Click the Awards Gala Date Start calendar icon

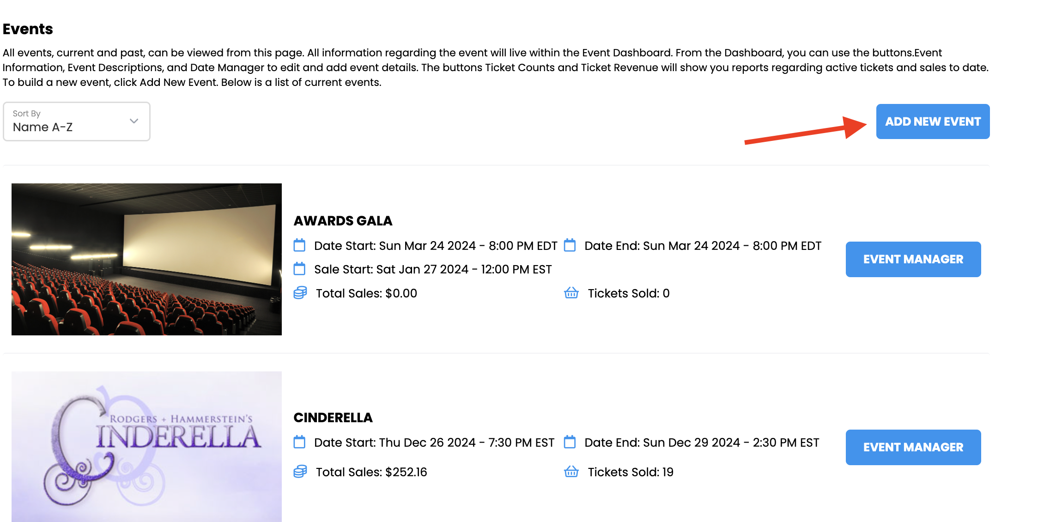pyautogui.click(x=299, y=245)
